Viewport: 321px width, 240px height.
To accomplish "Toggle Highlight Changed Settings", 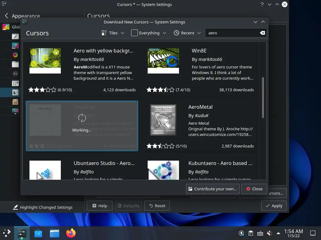I will point(43,207).
